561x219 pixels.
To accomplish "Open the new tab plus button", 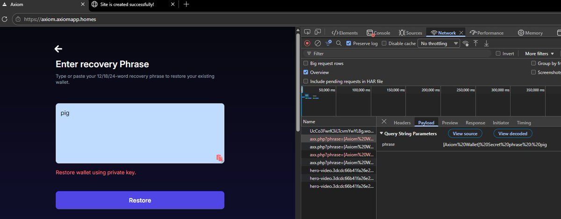I will point(186,4).
